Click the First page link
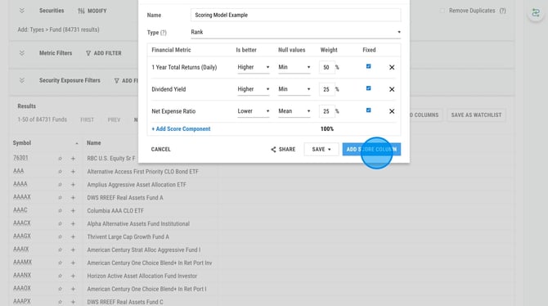Screen dimensions: 548x306 click(x=87, y=120)
